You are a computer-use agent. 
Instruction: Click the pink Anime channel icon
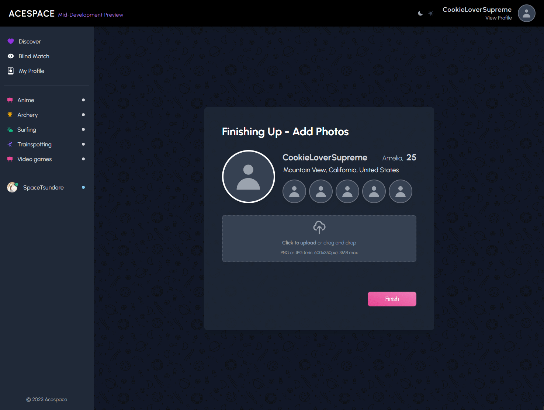[x=10, y=100]
